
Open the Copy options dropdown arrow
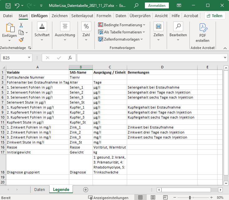[26, 32]
